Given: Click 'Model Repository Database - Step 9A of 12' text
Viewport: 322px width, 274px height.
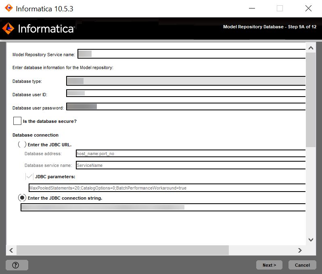Looking at the screenshot, I should (x=270, y=27).
